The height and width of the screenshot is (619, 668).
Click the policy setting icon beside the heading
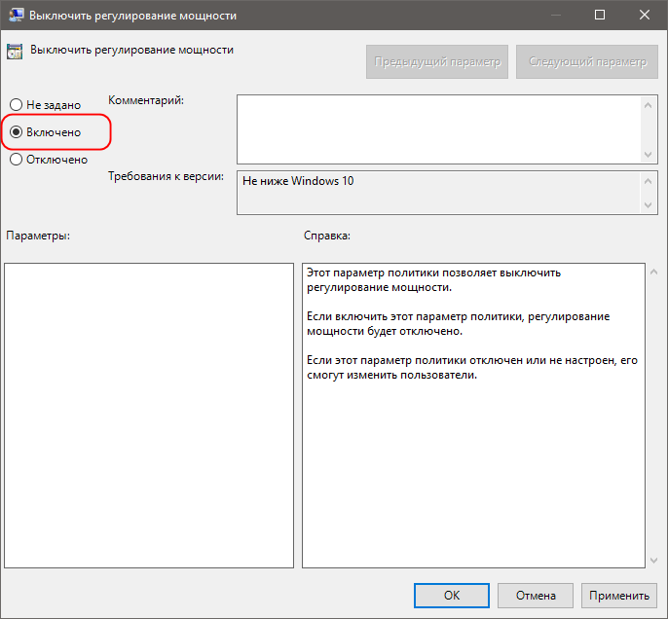(15, 52)
